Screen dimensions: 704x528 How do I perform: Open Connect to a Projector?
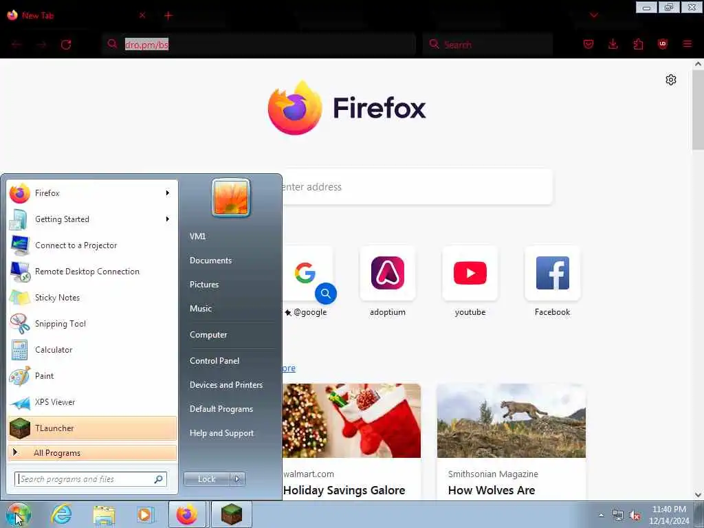[x=93, y=245]
